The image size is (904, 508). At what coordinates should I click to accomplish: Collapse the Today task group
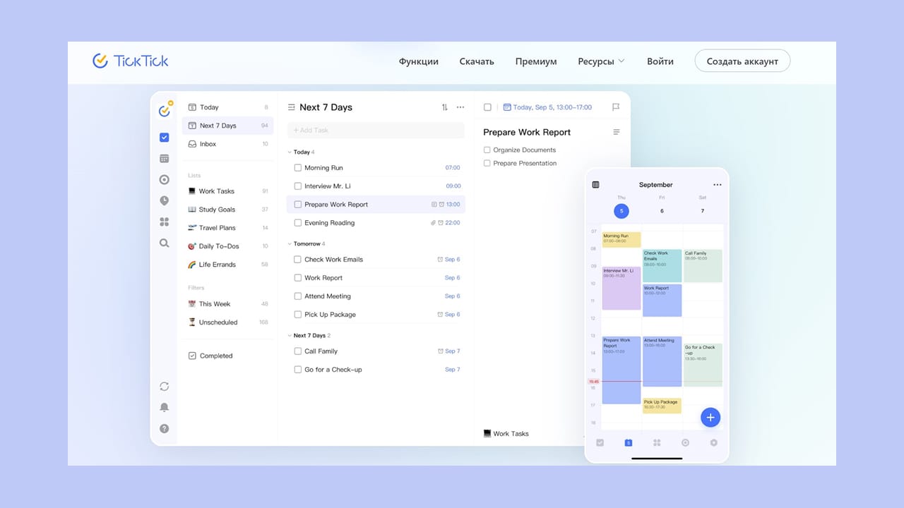[x=289, y=152]
